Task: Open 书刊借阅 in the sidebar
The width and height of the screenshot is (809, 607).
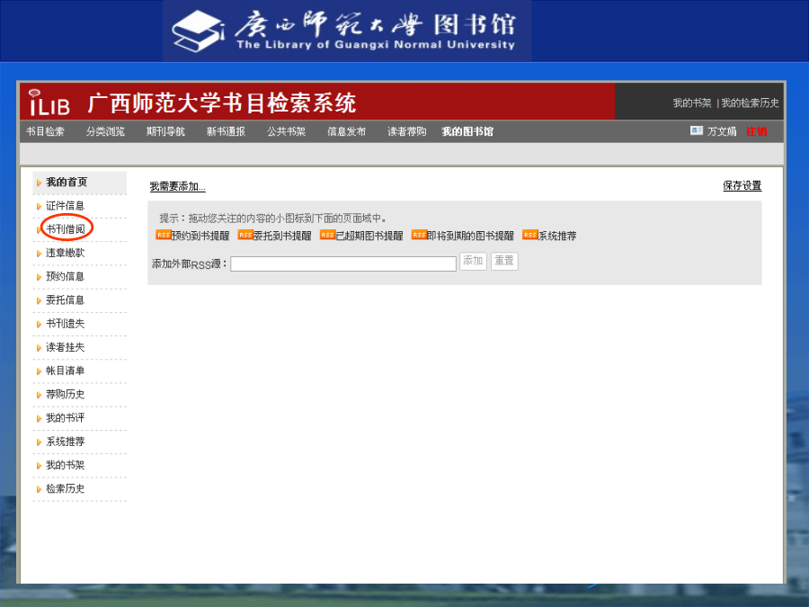Action: coord(66,229)
